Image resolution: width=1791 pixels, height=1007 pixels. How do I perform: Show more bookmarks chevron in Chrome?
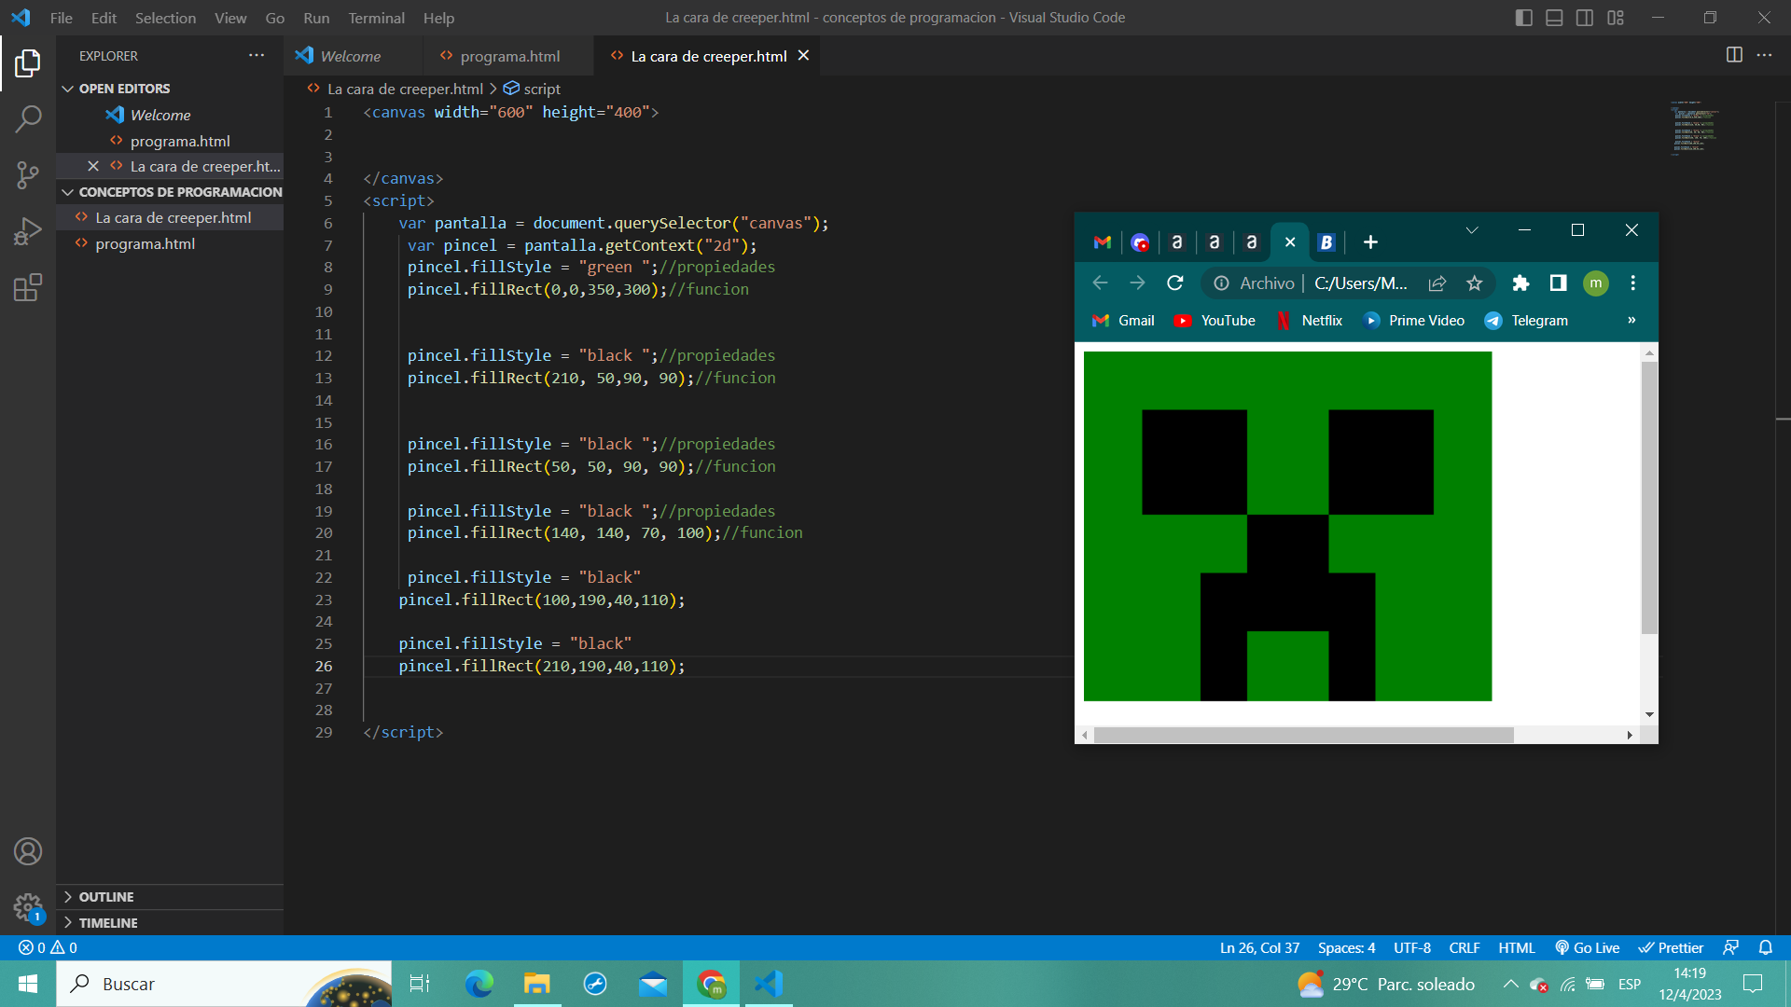click(1631, 320)
